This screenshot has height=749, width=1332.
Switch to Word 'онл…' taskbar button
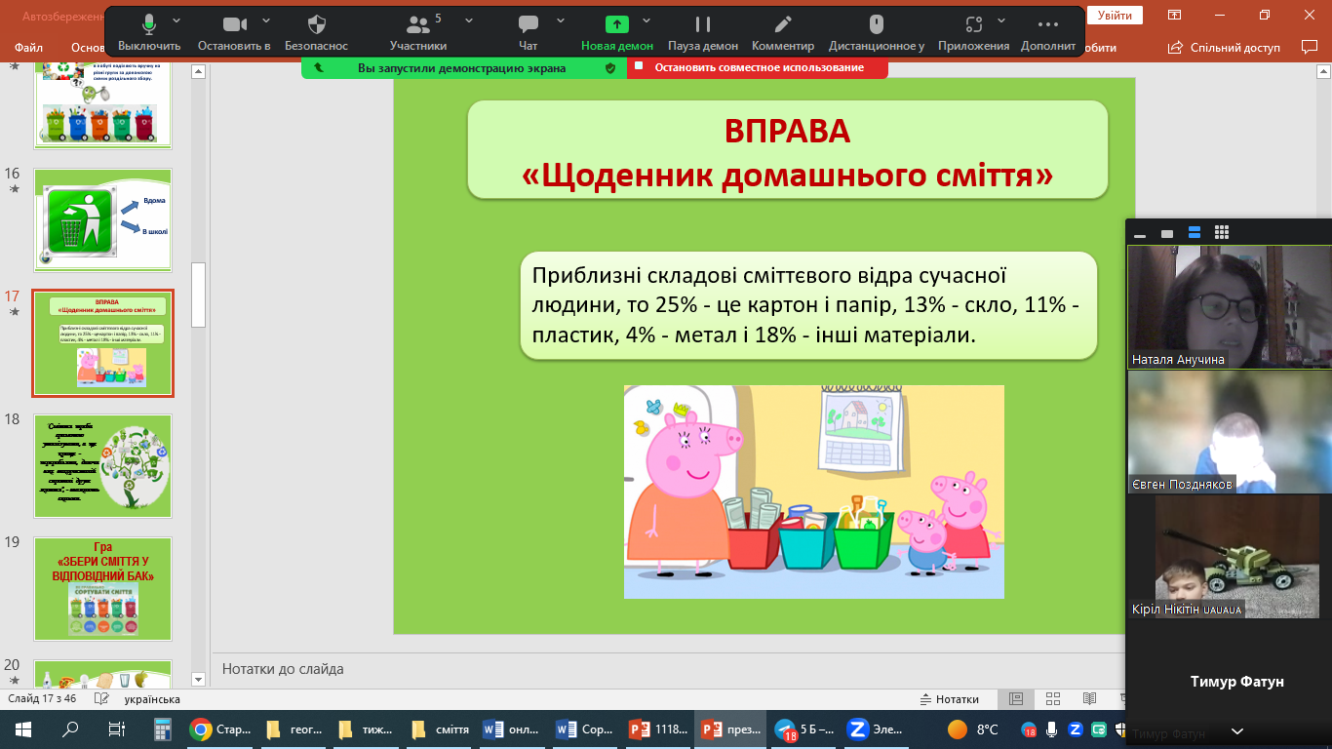(x=514, y=729)
